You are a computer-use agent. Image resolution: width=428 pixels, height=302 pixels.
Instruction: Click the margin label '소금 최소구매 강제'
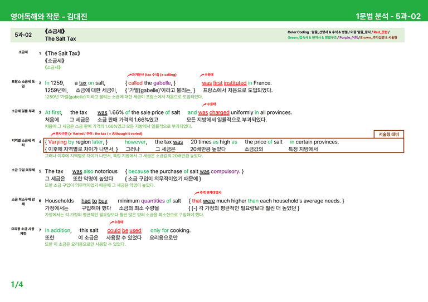pyautogui.click(x=23, y=201)
